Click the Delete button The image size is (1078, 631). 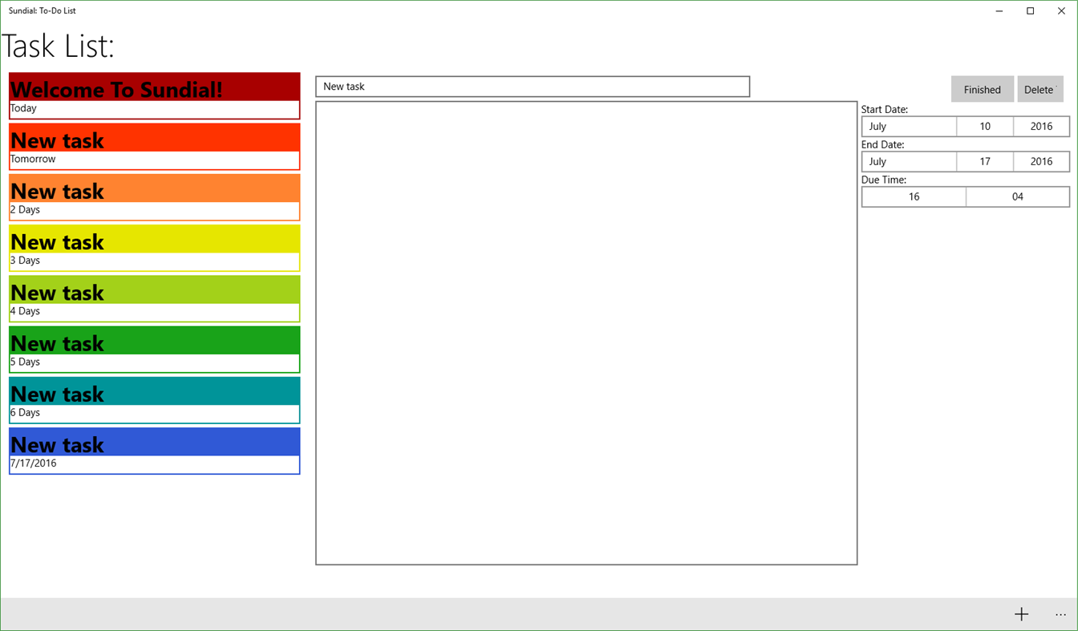coord(1040,88)
